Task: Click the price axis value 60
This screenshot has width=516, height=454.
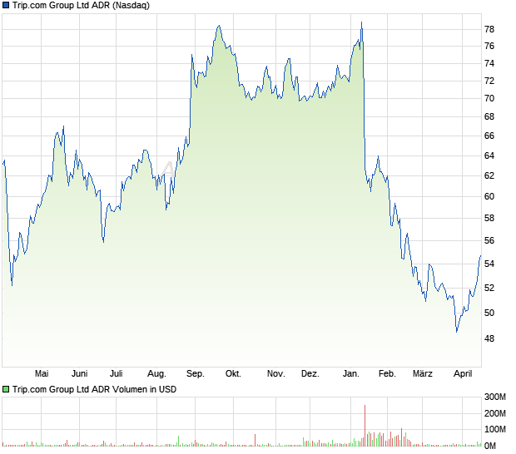Action: click(x=489, y=196)
